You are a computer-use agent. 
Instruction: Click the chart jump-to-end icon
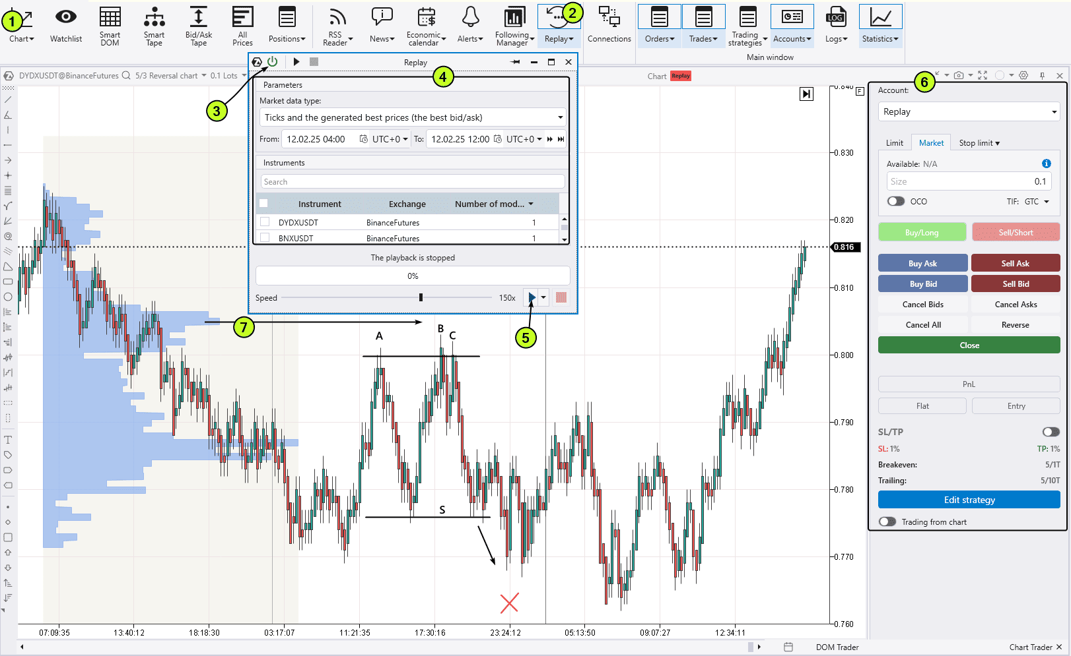(x=806, y=94)
